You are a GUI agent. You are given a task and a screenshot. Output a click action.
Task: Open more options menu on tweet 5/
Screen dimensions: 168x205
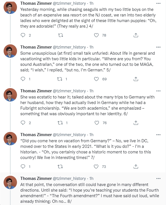tap(158, 47)
